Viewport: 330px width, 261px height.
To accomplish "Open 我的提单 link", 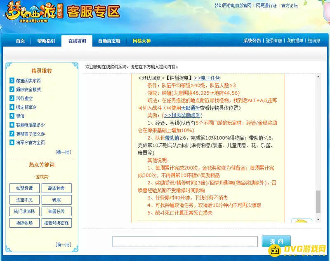I will coord(295,40).
